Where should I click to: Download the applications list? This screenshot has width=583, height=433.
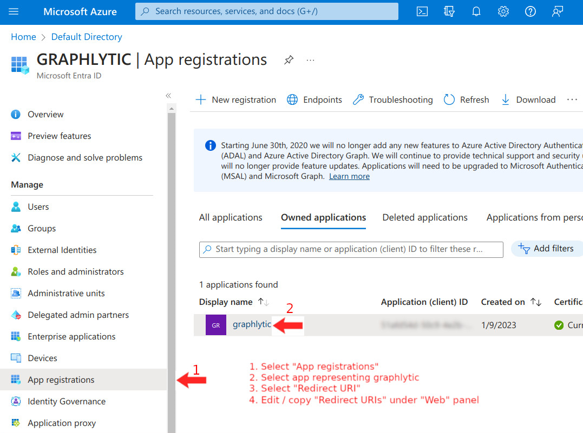(528, 99)
